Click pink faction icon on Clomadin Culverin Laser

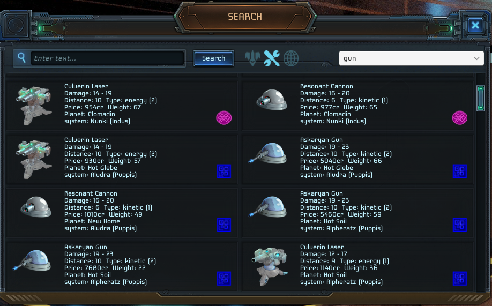223,118
